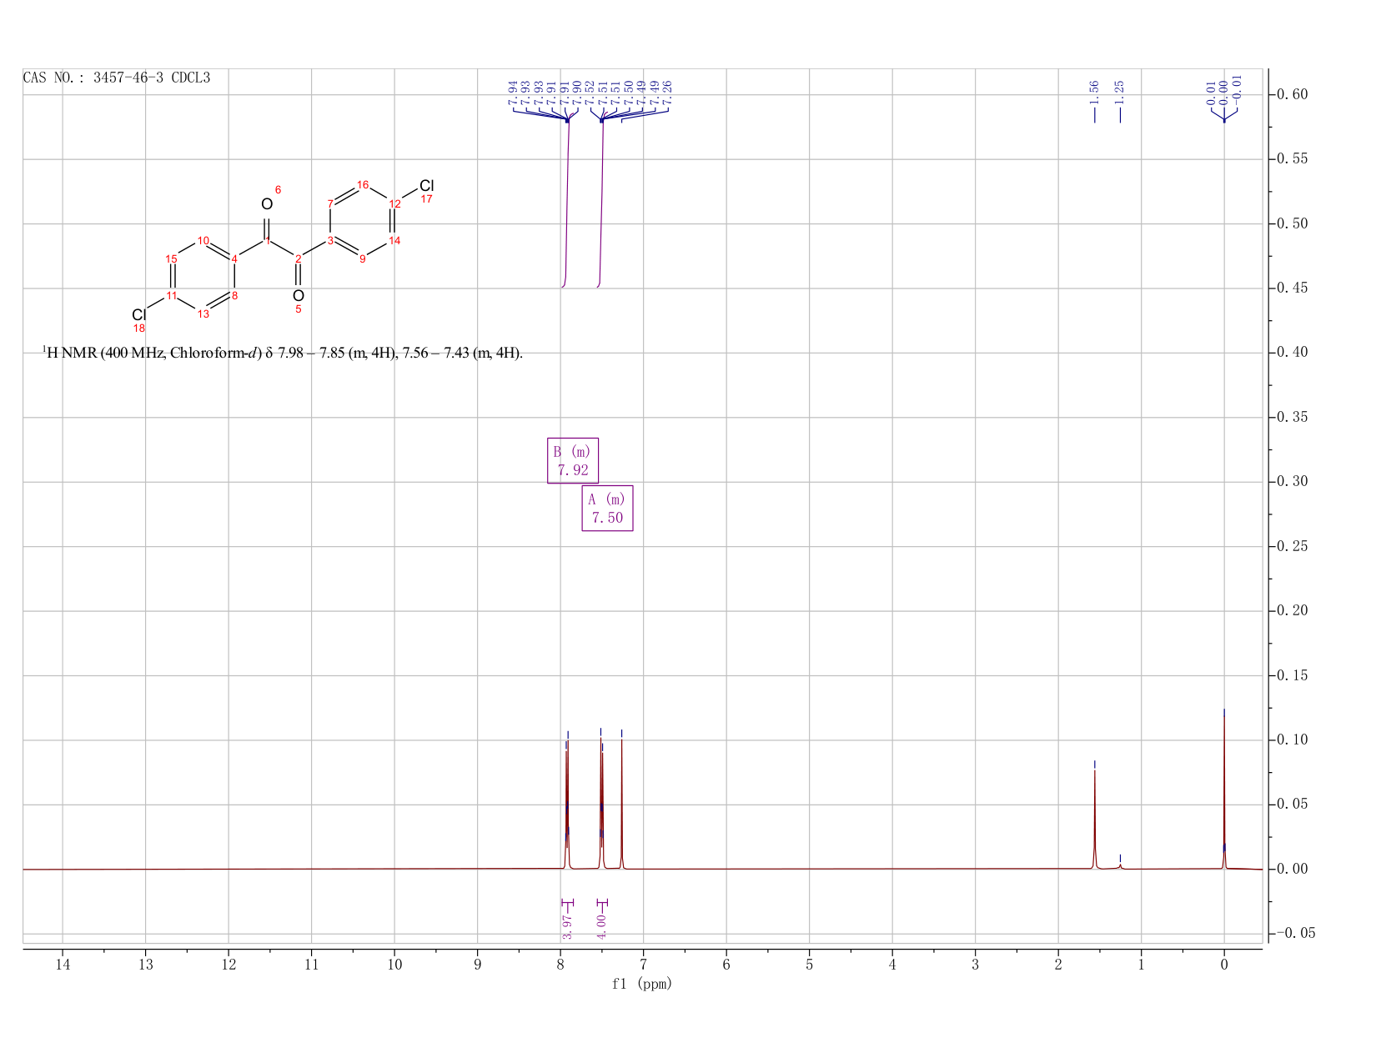Screen dimensions: 1376x1063
Task: Click the oxygen atom numbered 6 in structure
Action: point(267,204)
